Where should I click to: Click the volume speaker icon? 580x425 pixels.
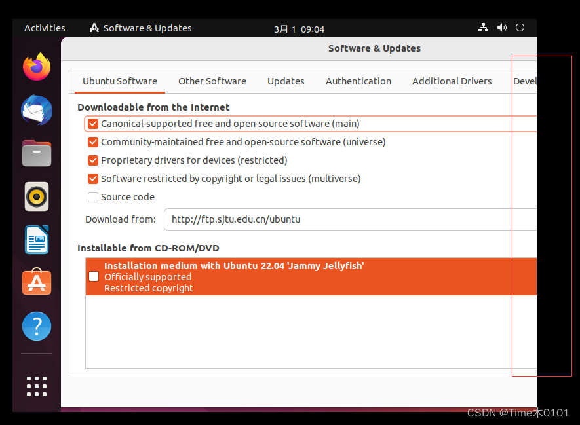click(501, 28)
